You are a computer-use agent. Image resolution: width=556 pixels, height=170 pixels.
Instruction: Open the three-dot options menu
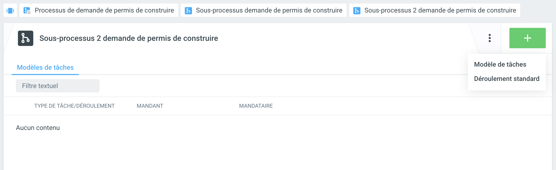(489, 38)
